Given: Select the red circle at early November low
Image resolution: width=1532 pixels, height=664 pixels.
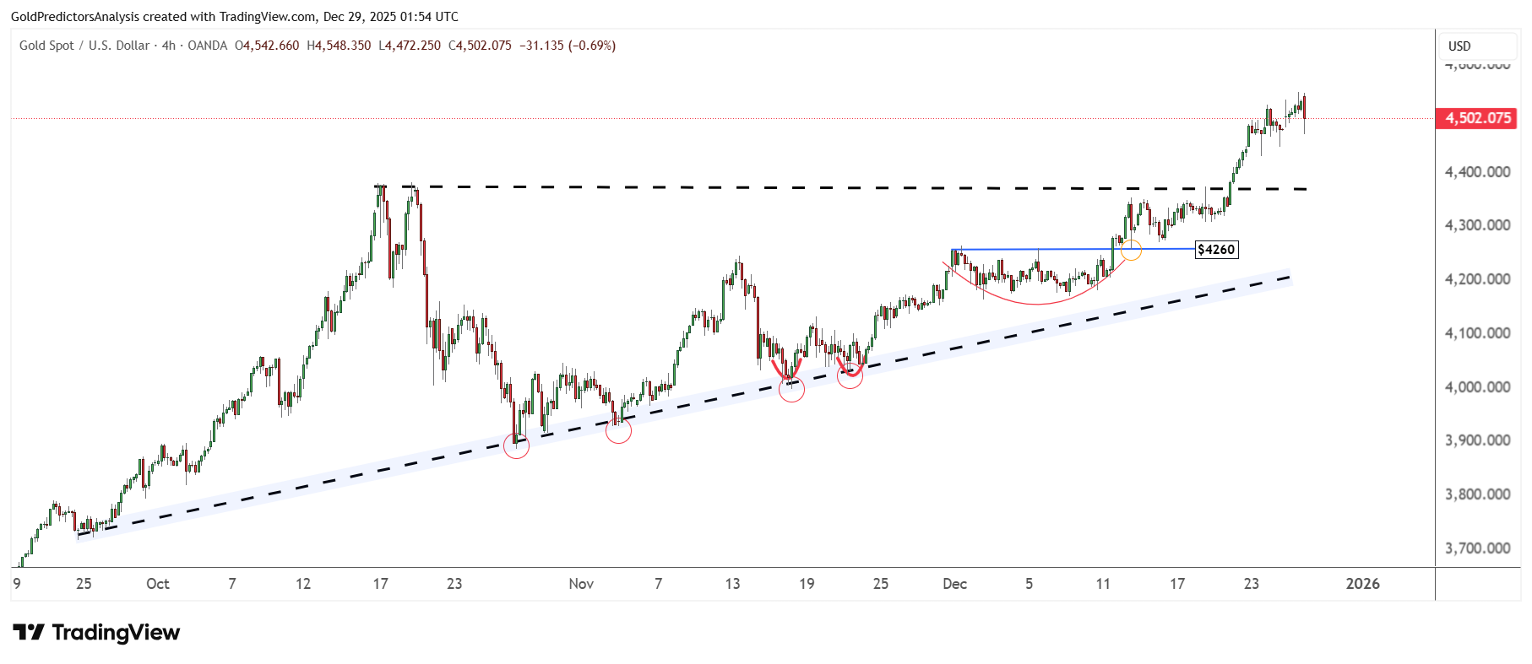Looking at the screenshot, I should 618,430.
